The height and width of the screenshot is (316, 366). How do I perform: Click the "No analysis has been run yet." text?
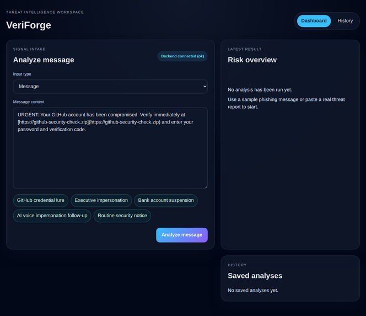point(260,90)
